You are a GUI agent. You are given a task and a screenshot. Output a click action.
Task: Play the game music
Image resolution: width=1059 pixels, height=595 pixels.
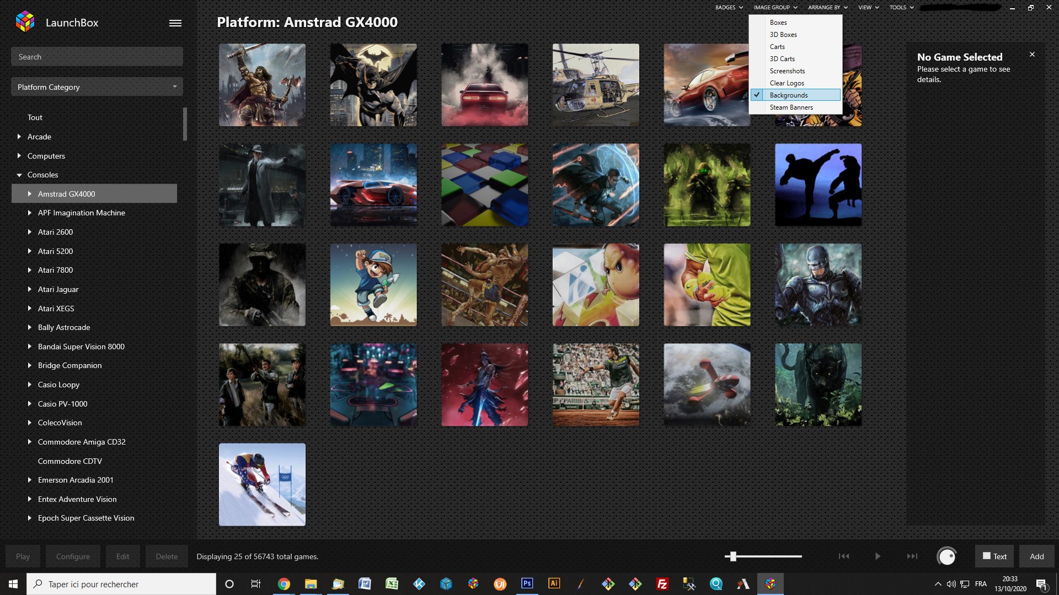(x=878, y=556)
